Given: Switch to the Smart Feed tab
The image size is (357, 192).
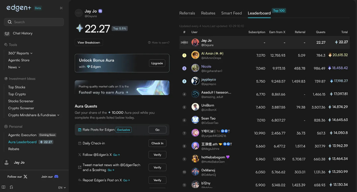Looking at the screenshot, I should [x=231, y=13].
